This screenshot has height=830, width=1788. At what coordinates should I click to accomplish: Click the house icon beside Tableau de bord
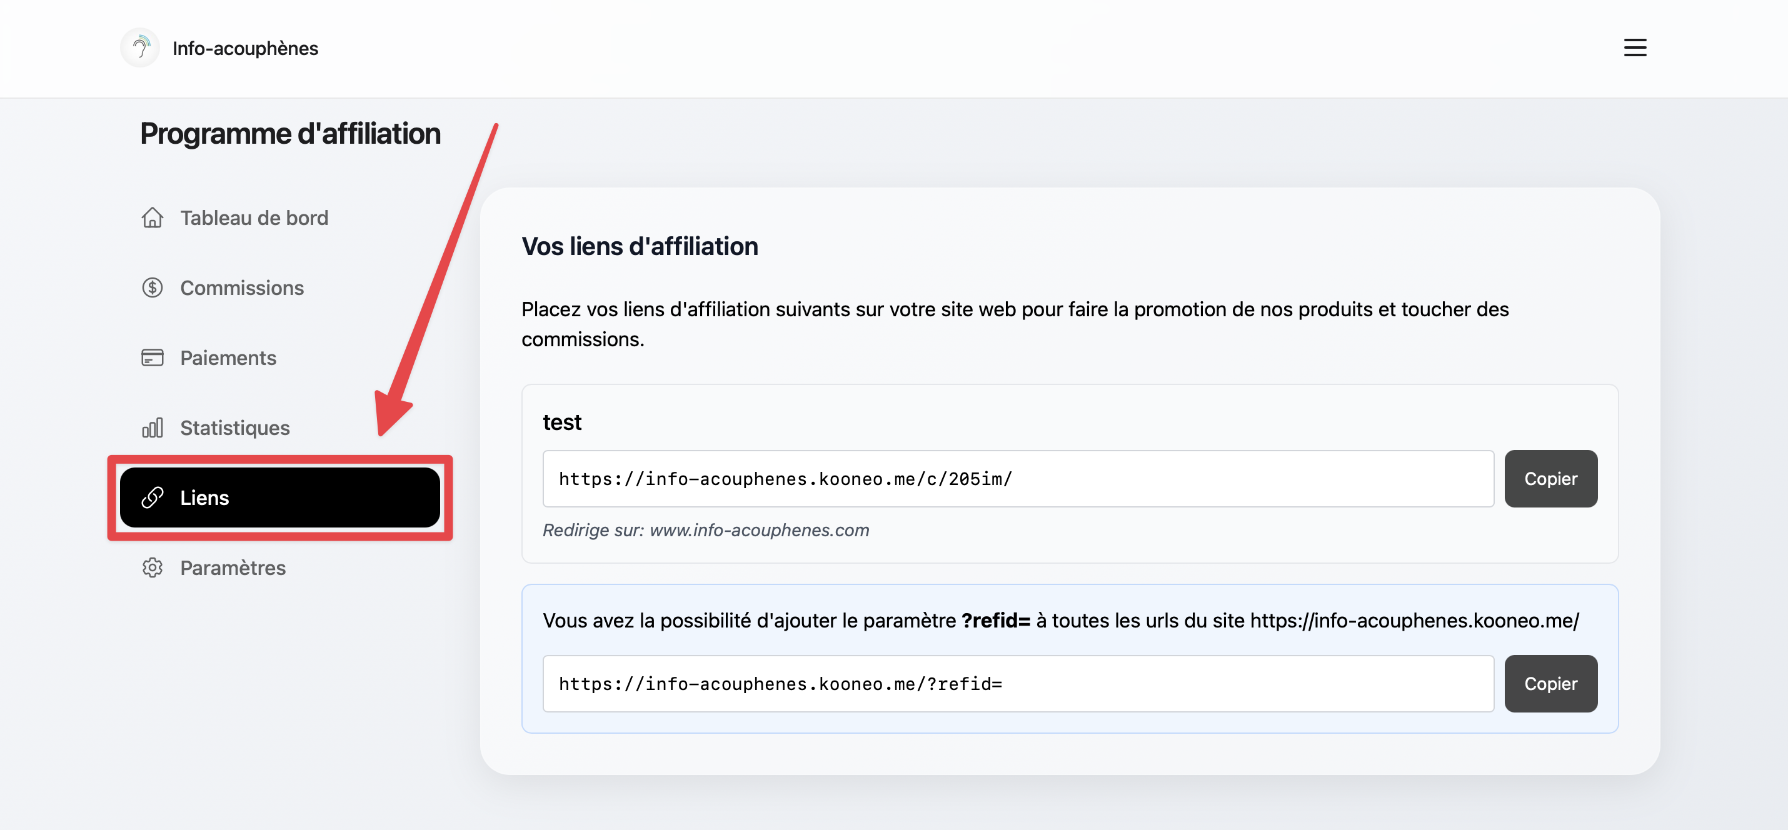point(152,218)
